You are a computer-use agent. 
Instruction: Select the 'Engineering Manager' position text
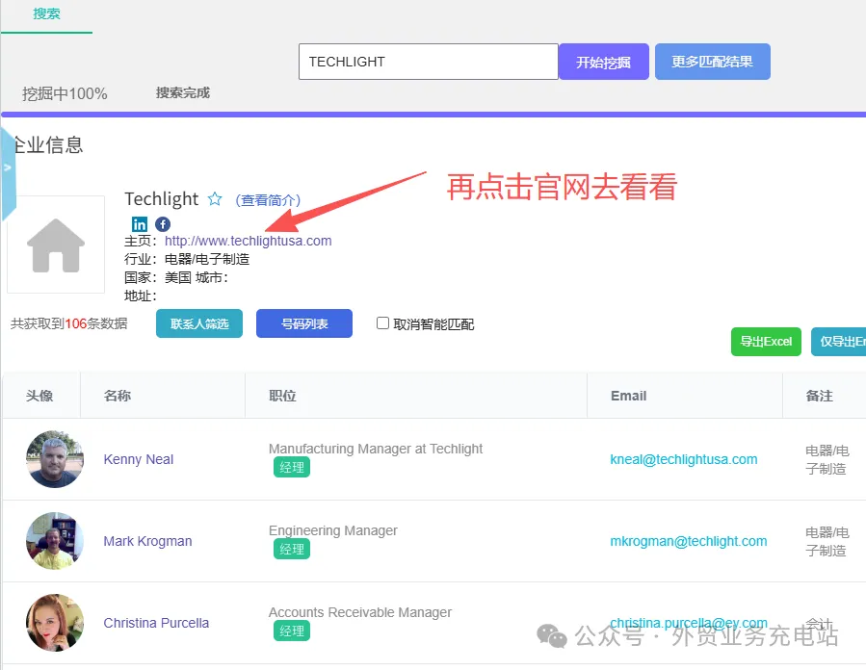(x=333, y=530)
